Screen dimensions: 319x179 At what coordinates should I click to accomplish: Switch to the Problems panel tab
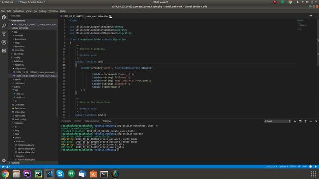[66, 121]
